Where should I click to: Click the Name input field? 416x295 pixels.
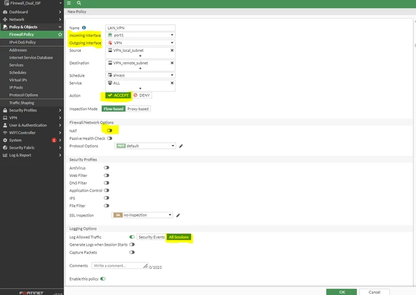(141, 28)
